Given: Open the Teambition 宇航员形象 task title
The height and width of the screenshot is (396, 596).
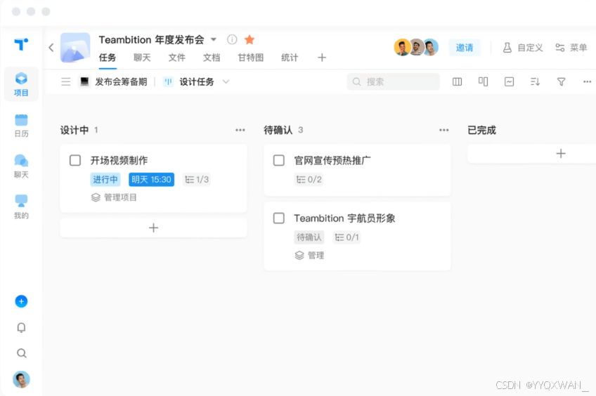Looking at the screenshot, I should point(344,218).
